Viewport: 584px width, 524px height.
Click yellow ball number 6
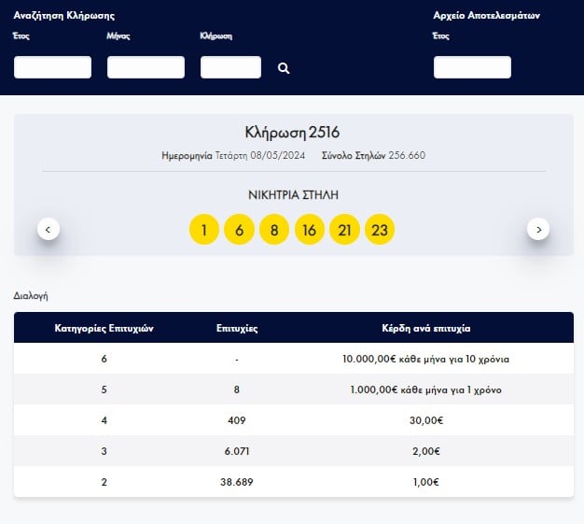tap(239, 230)
